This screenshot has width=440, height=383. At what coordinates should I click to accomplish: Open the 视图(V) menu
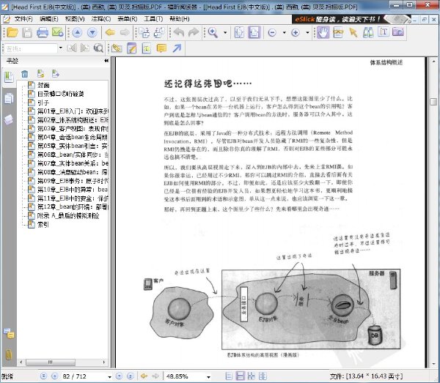(75, 19)
